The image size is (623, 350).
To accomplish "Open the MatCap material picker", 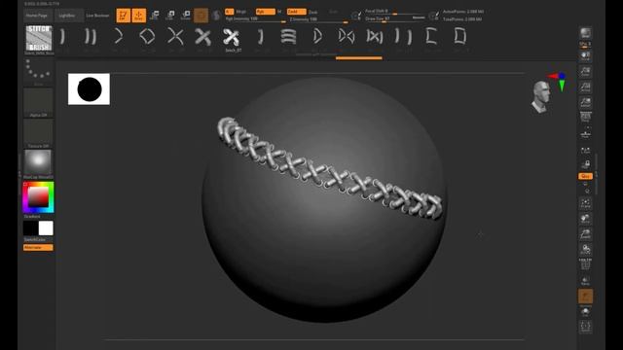I will click(38, 162).
